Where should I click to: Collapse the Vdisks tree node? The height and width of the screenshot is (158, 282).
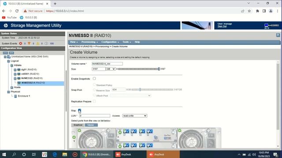(x=12, y=65)
